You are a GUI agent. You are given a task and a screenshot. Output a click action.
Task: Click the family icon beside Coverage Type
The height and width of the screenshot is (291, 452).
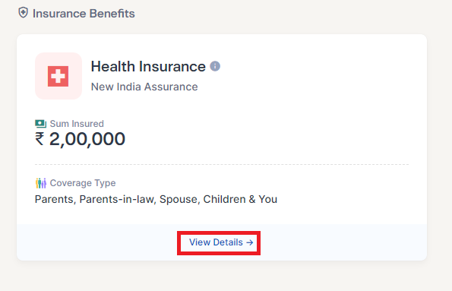pyautogui.click(x=41, y=183)
